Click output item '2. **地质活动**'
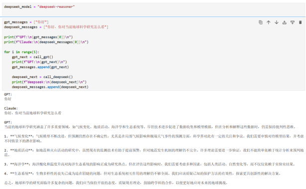 pos(154,153)
